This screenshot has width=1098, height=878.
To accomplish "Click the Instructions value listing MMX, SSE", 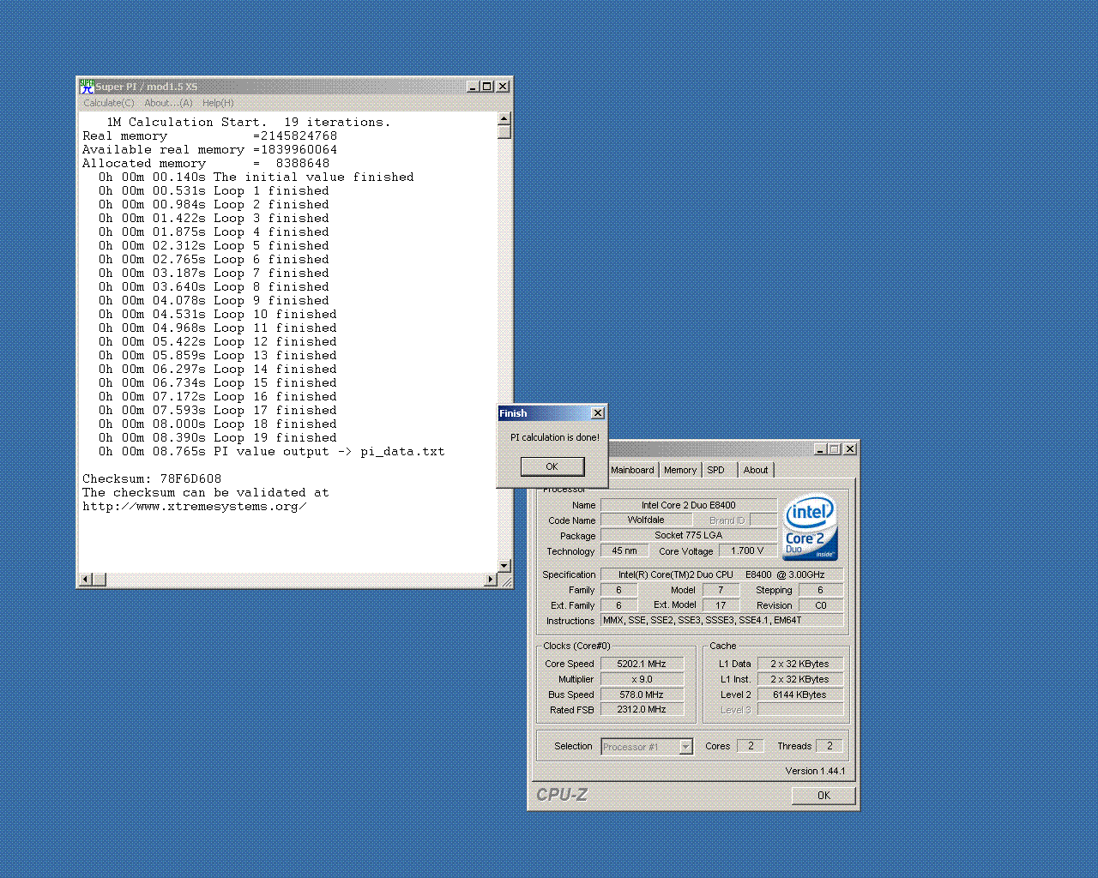I will 721,620.
